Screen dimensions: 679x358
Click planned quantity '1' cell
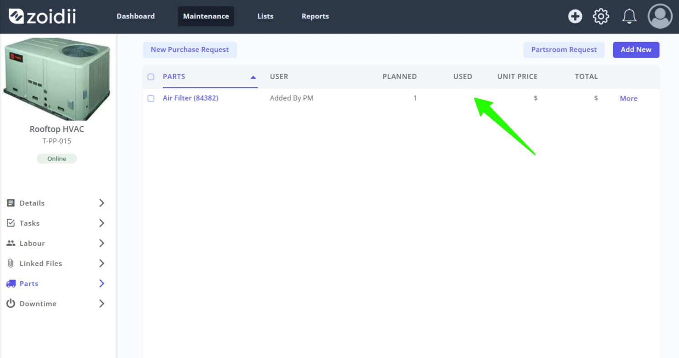(415, 98)
